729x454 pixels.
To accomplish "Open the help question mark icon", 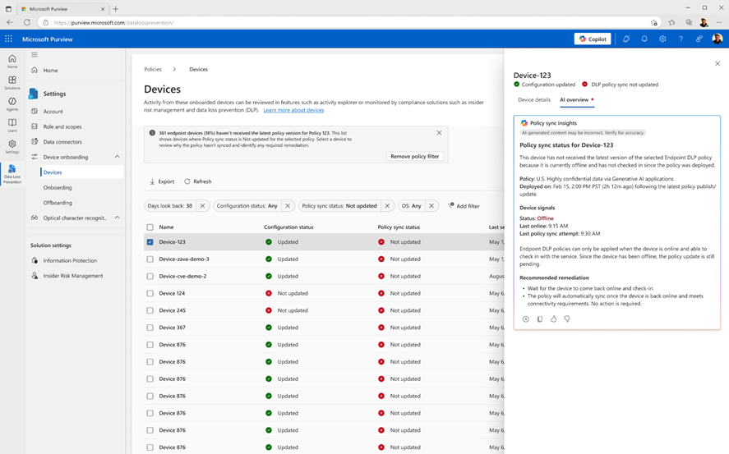I will (x=681, y=39).
